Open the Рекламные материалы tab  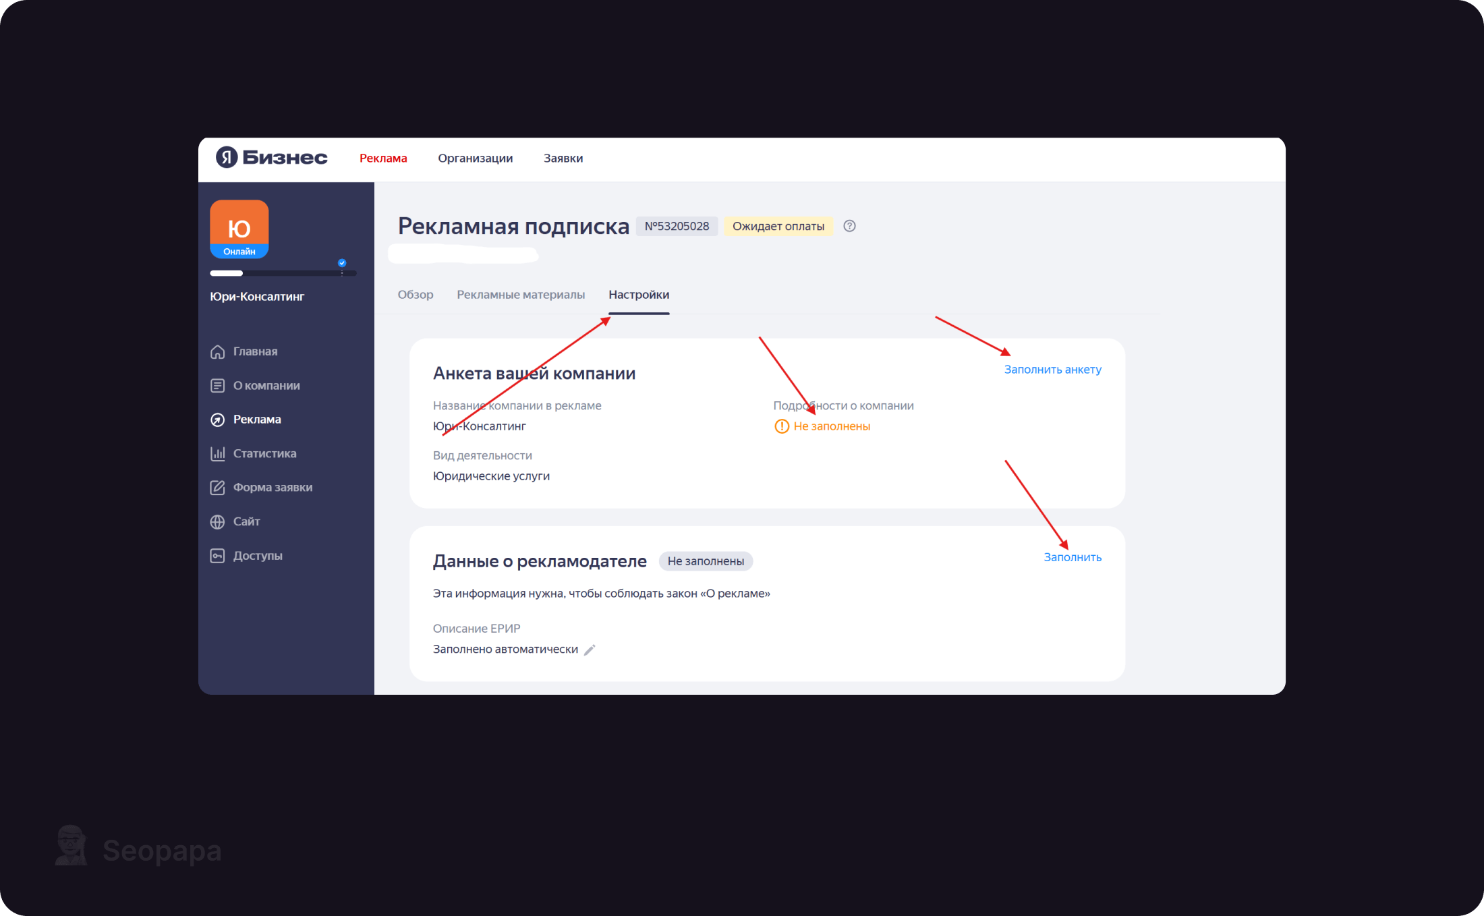point(520,295)
